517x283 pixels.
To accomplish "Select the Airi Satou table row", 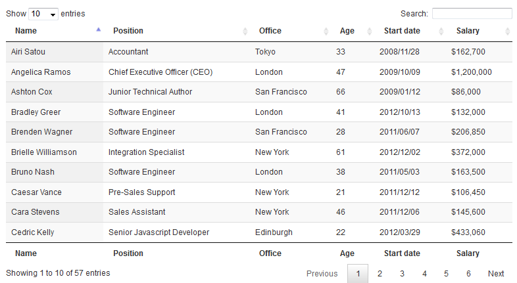I will 259,52.
